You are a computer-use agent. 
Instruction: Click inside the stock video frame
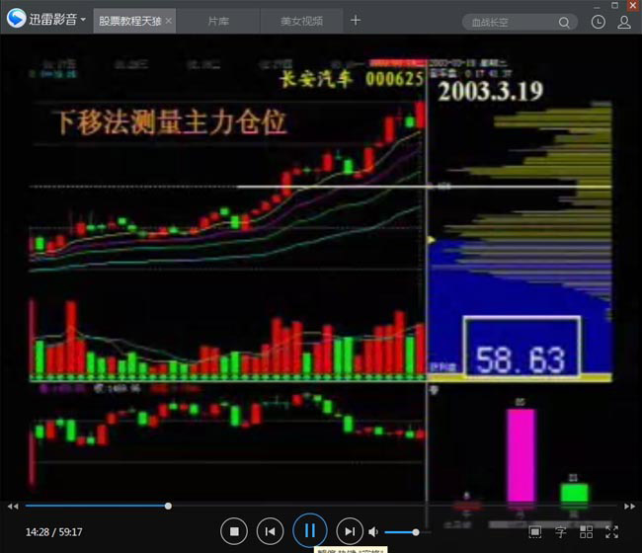pyautogui.click(x=321, y=269)
